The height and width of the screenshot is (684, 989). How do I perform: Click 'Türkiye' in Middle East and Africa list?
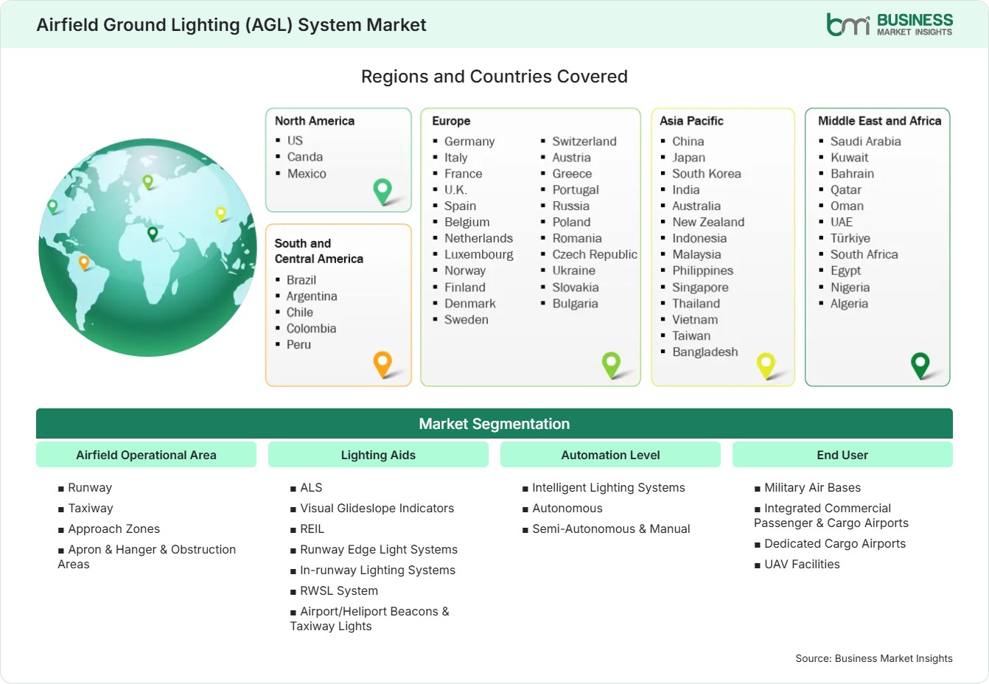(850, 239)
